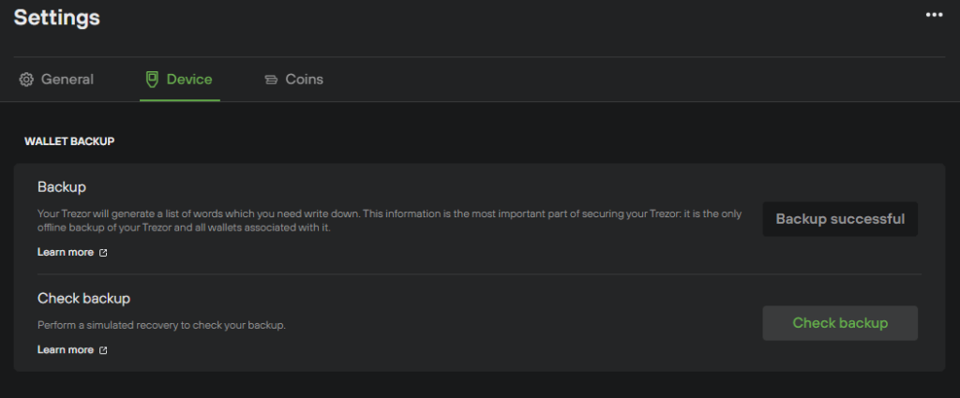Click the gear icon beside General

coord(26,80)
